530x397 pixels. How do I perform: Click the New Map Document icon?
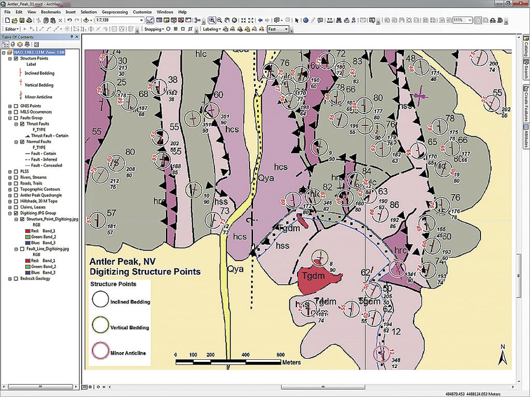point(7,21)
